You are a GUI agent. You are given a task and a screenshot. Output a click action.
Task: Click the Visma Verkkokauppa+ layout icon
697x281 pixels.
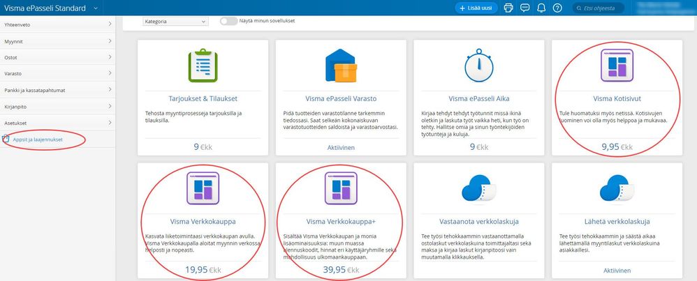[341, 188]
